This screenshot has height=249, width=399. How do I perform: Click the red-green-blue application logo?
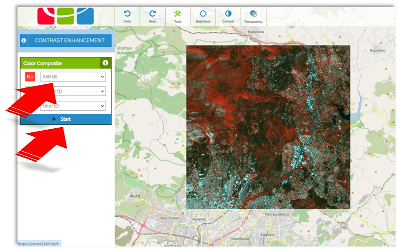click(65, 14)
